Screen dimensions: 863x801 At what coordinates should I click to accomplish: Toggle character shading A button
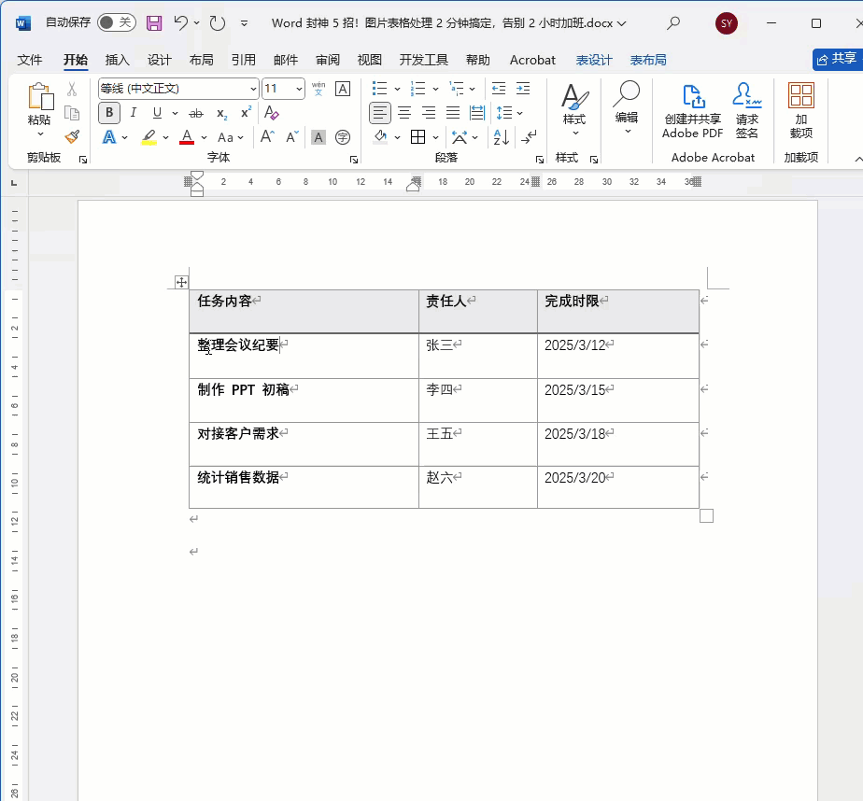click(318, 137)
